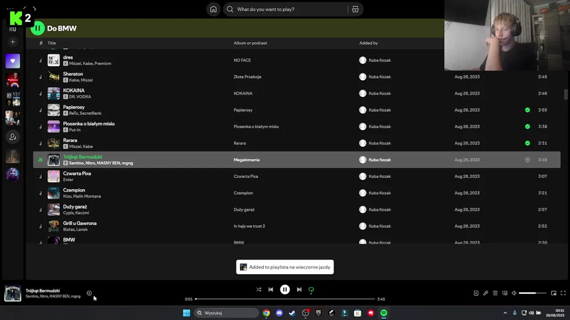
Task: Pause the Do BMW playlist with green header button
Action: tap(37, 28)
